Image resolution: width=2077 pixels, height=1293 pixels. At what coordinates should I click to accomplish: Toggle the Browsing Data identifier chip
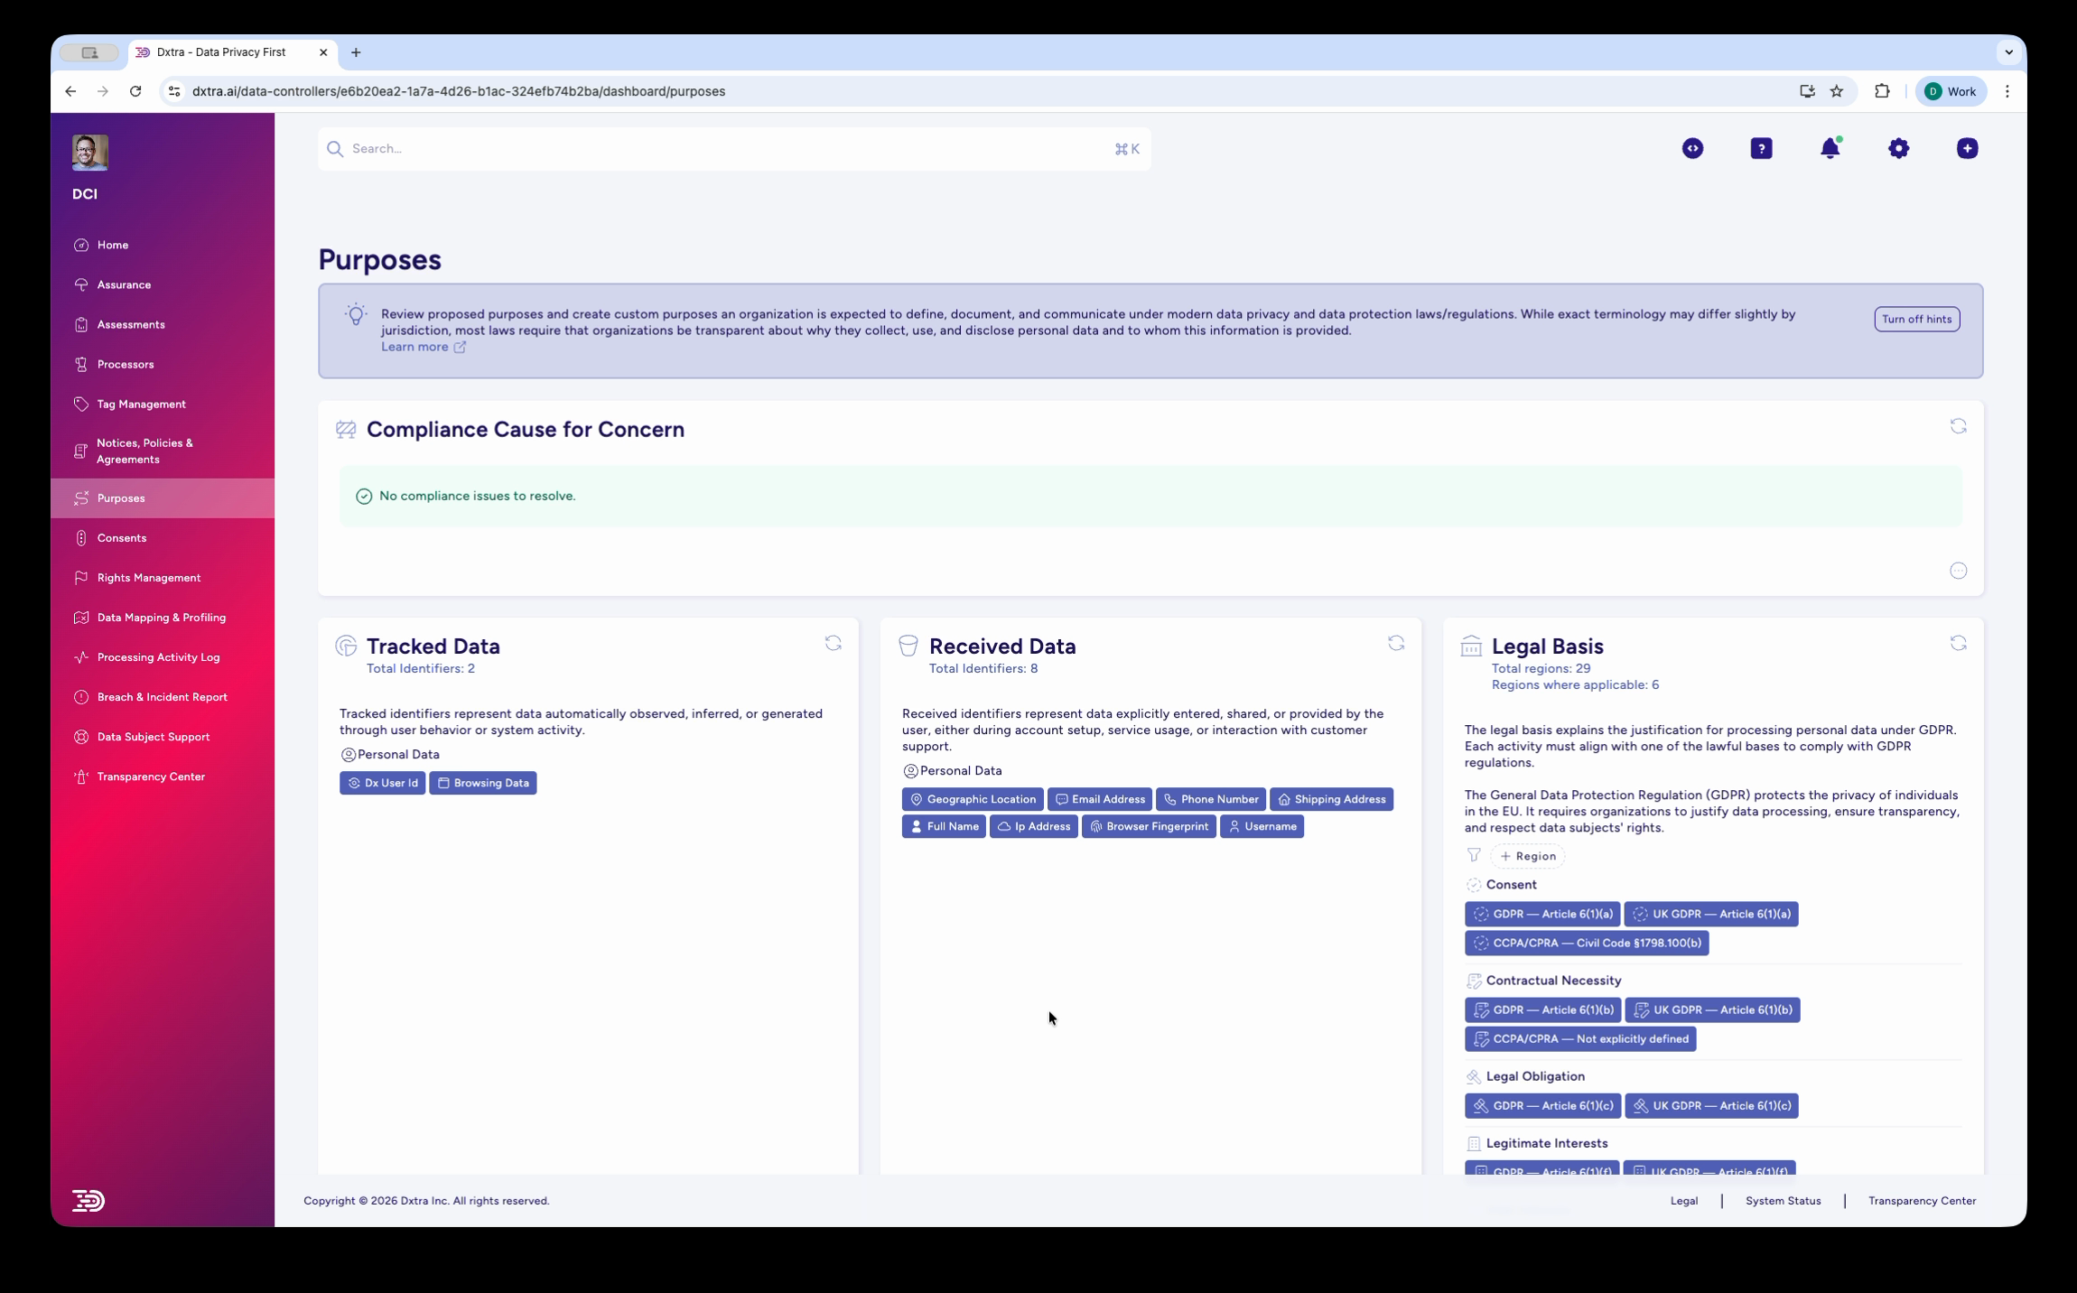(483, 783)
